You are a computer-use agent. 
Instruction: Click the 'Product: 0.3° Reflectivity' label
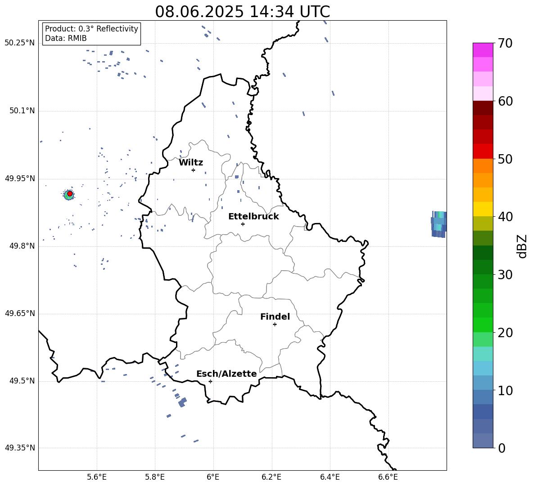[x=91, y=28]
